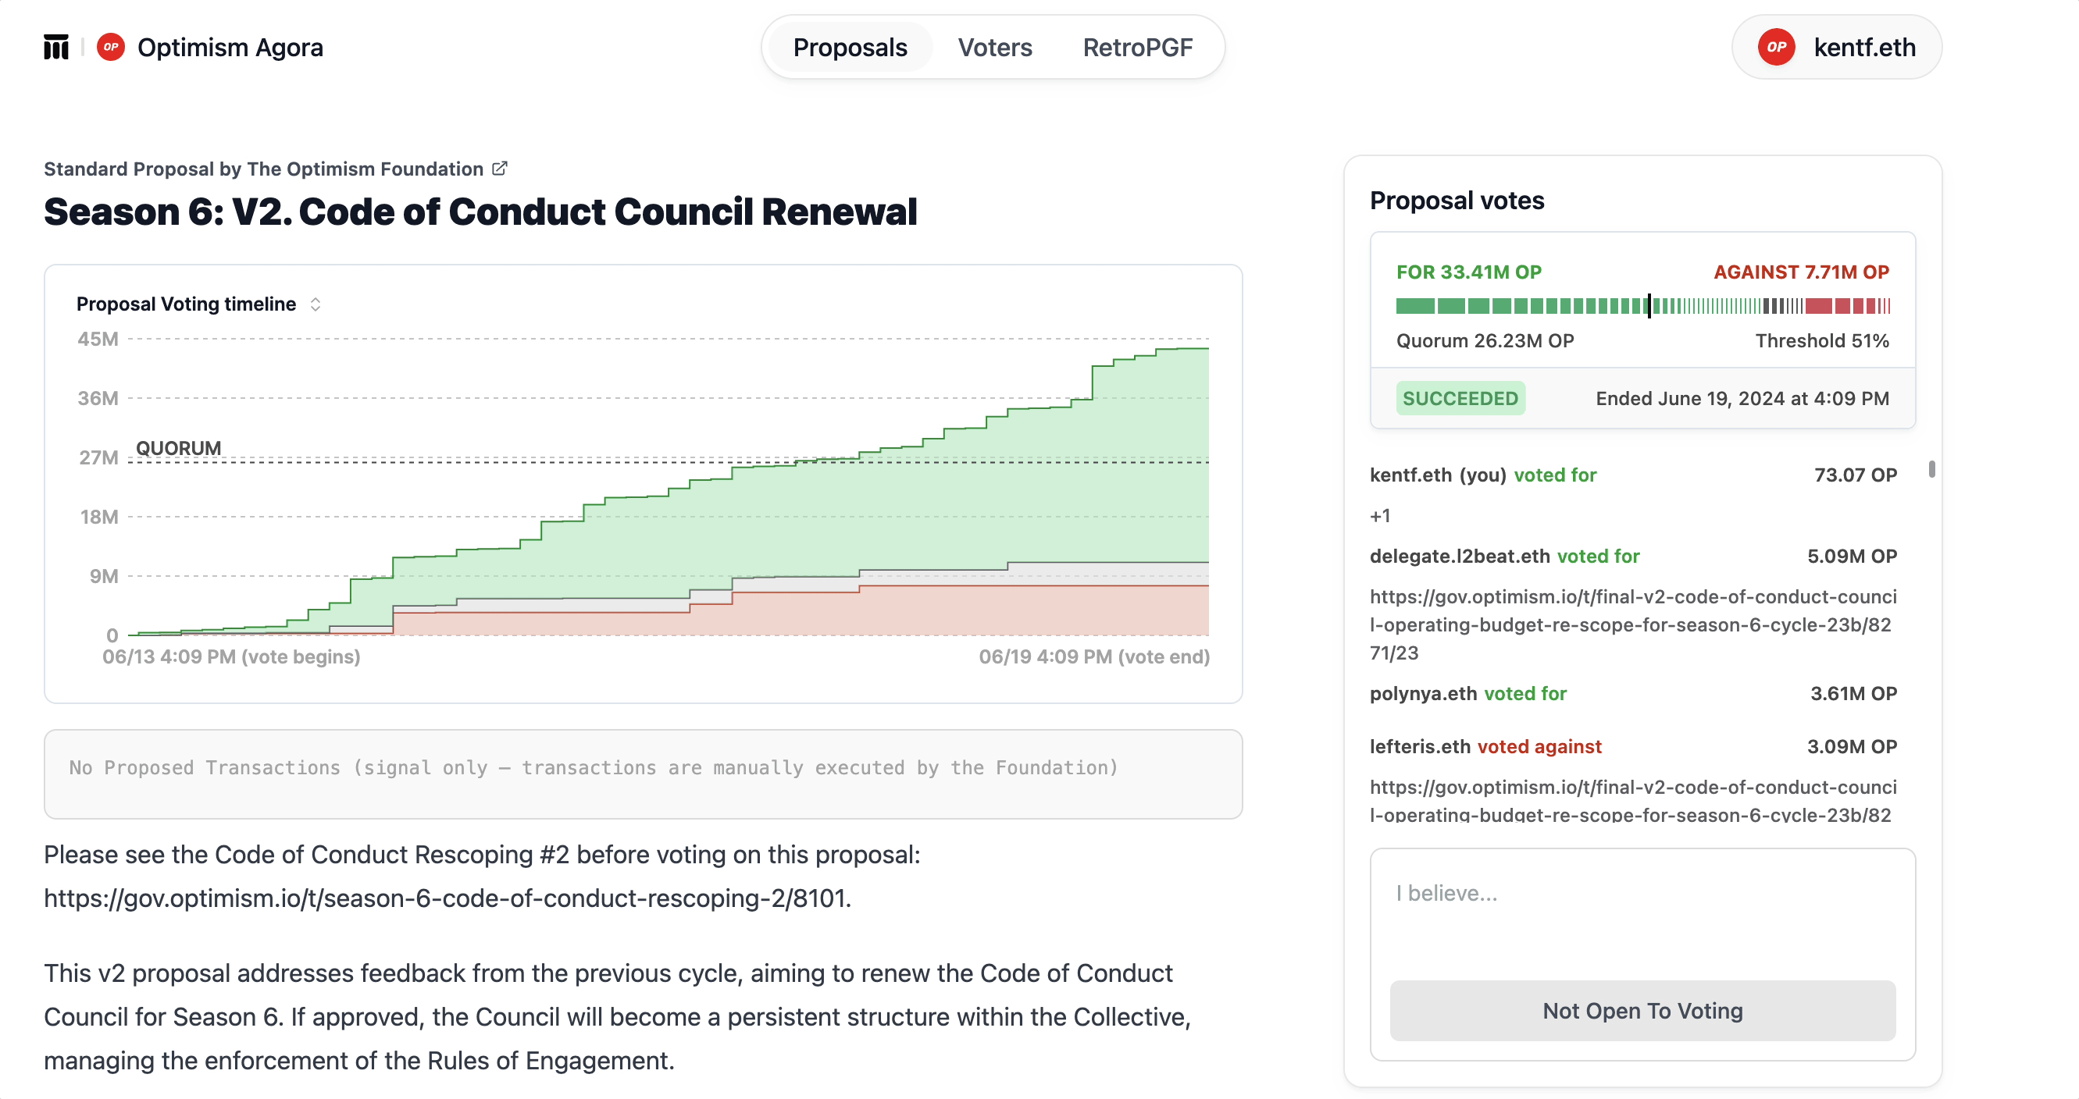
Task: Click the gov.optimism.io link under delegate.l2beat.eth vote
Action: point(1633,624)
